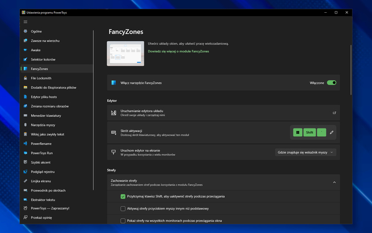
Task: Toggle the hamburger navigation menu
Action: coord(26,22)
